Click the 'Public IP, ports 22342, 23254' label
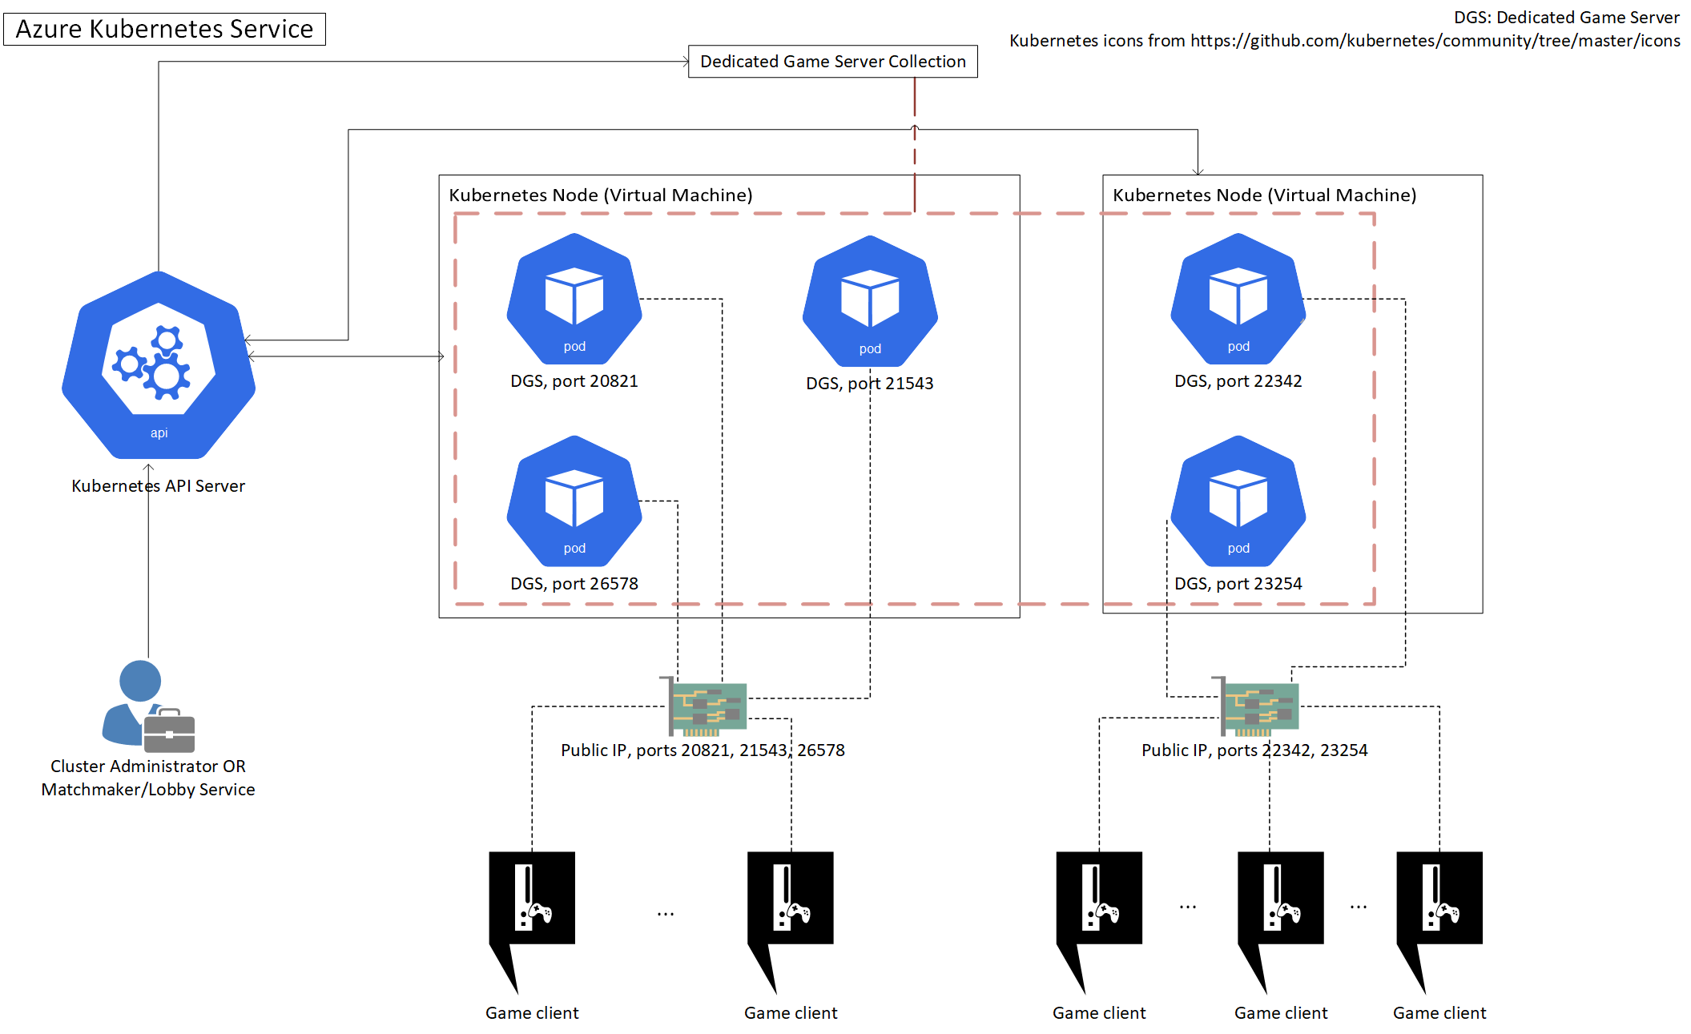Image resolution: width=1691 pixels, height=1034 pixels. coord(1254,750)
